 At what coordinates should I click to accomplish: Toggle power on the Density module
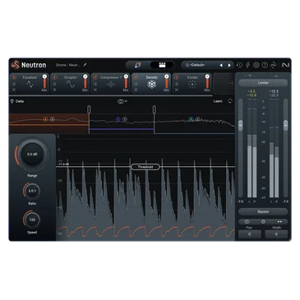(x=136, y=77)
